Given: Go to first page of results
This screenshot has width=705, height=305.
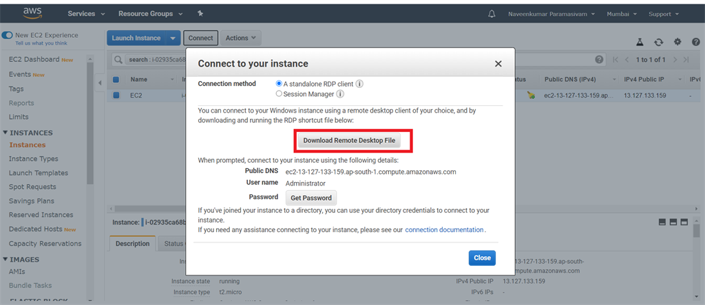Looking at the screenshot, I should [x=616, y=60].
